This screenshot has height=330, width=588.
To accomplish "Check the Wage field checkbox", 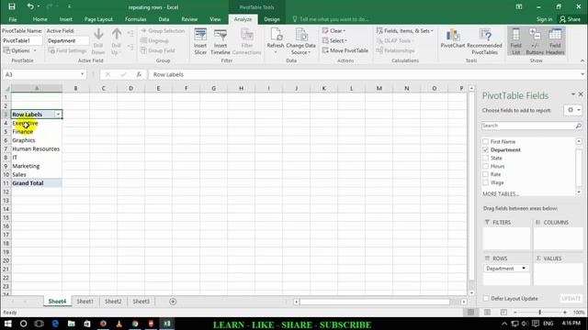I will (486, 182).
